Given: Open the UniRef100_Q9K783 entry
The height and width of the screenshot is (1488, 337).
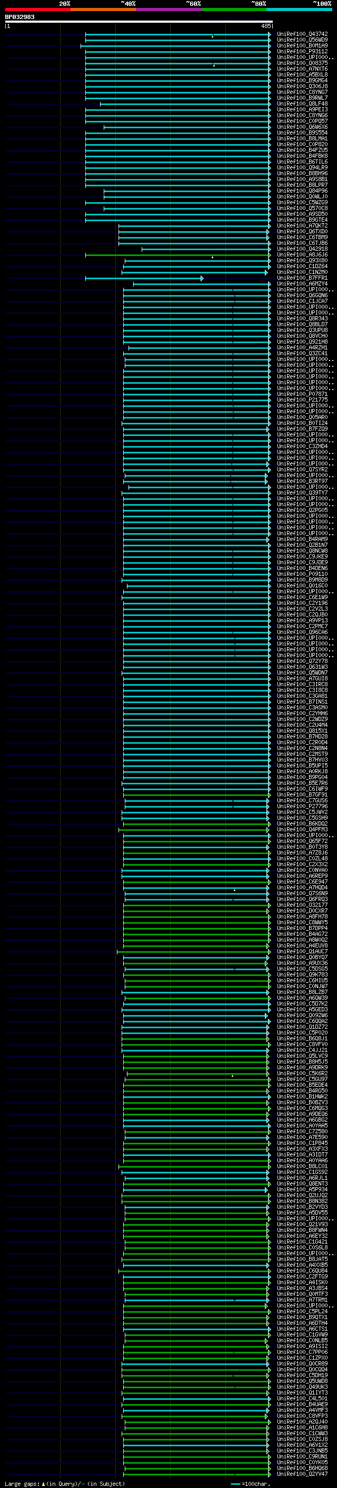Looking at the screenshot, I should tap(302, 975).
